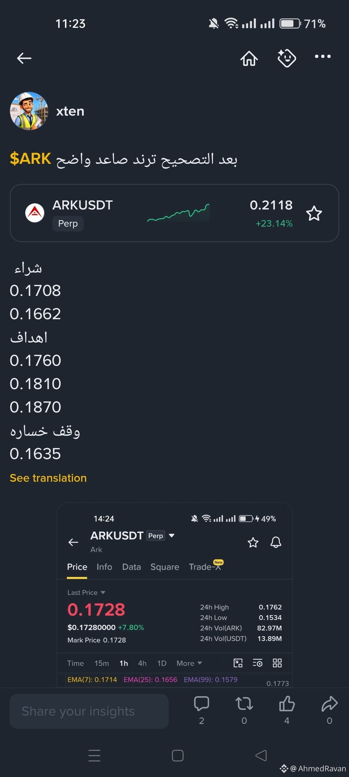Expand the ARKUSDT Perp pair dropdown
The height and width of the screenshot is (777, 349).
[172, 535]
